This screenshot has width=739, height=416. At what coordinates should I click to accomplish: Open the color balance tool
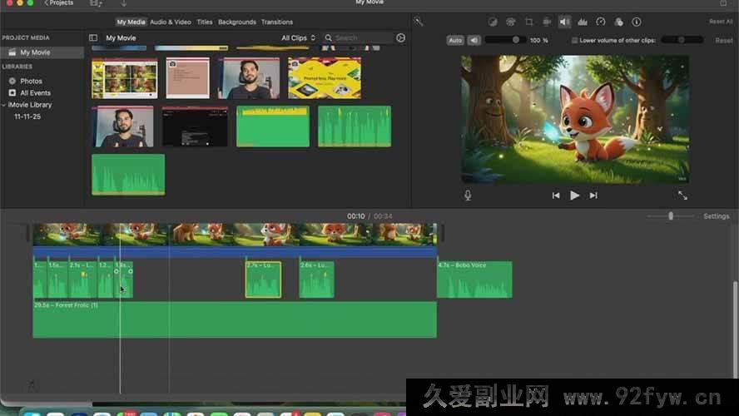(492, 22)
